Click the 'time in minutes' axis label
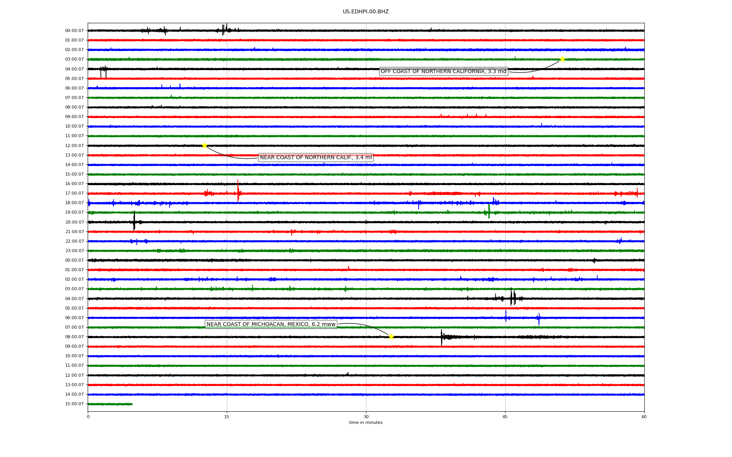 [x=366, y=423]
